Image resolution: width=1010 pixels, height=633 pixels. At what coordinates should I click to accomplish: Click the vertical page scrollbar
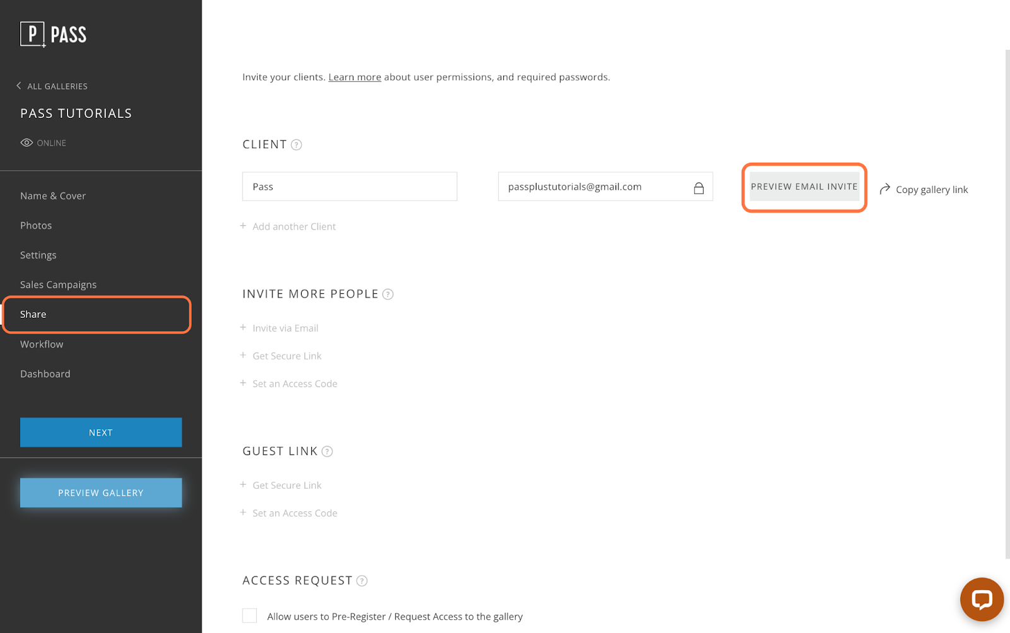[1007, 304]
